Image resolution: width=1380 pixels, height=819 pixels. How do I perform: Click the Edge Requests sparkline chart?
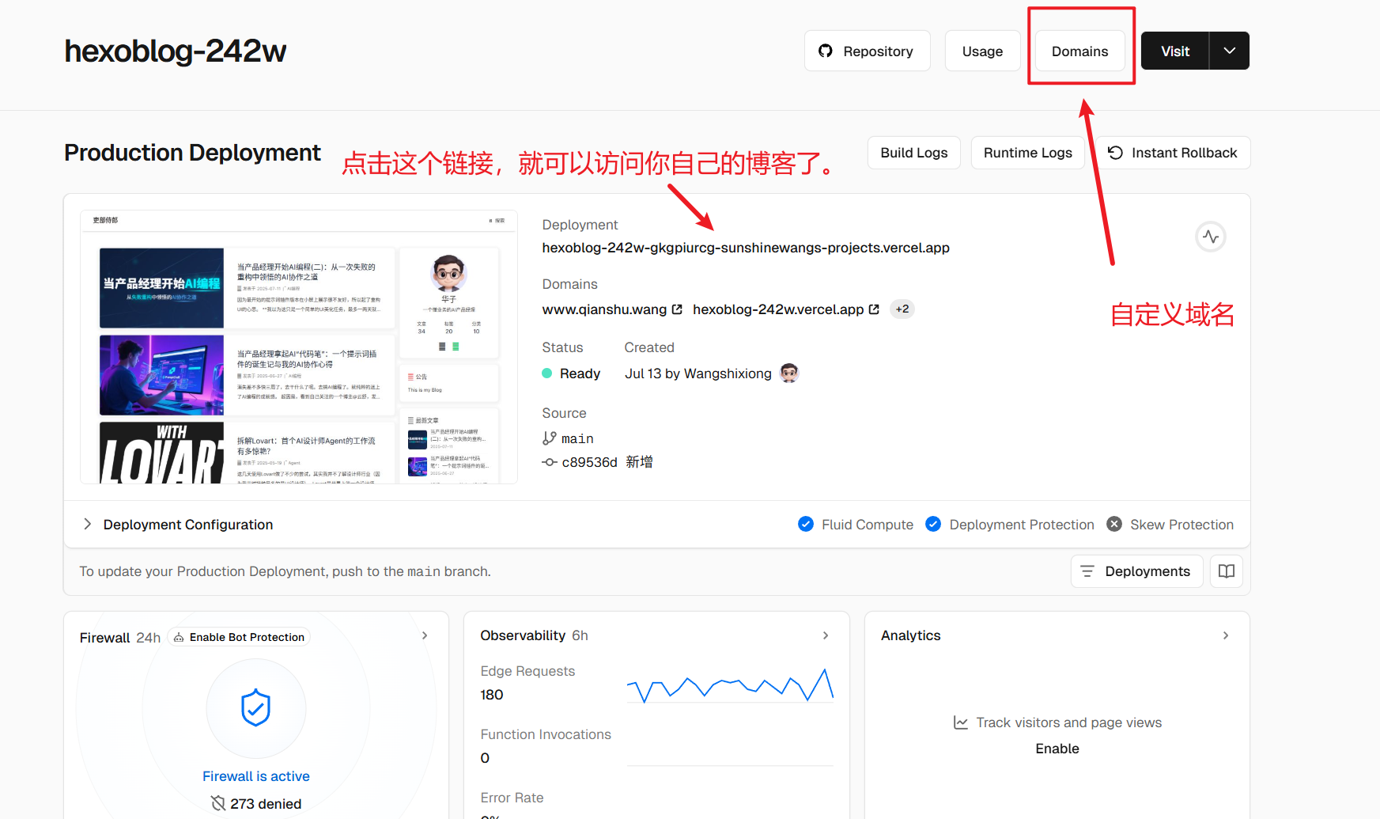point(730,685)
